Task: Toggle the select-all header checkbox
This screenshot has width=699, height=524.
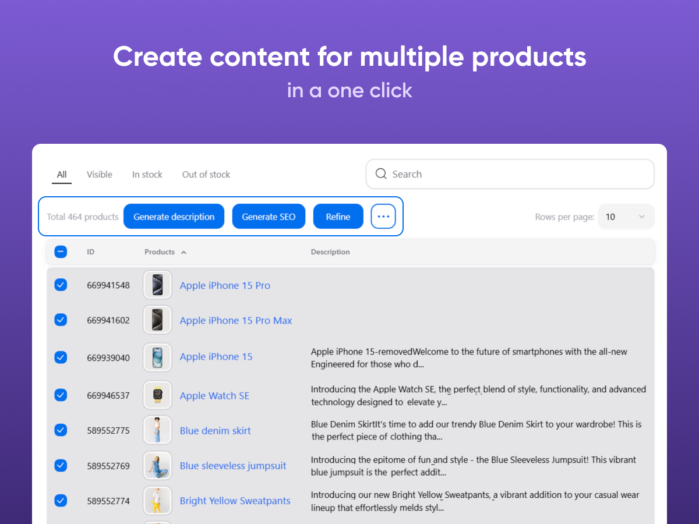Action: [x=61, y=252]
